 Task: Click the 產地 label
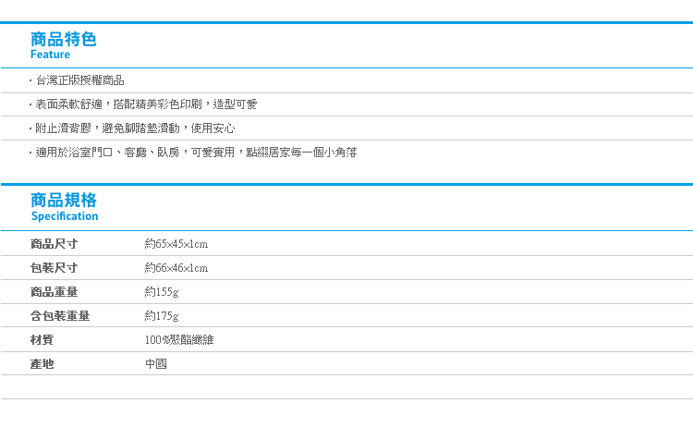pos(42,364)
